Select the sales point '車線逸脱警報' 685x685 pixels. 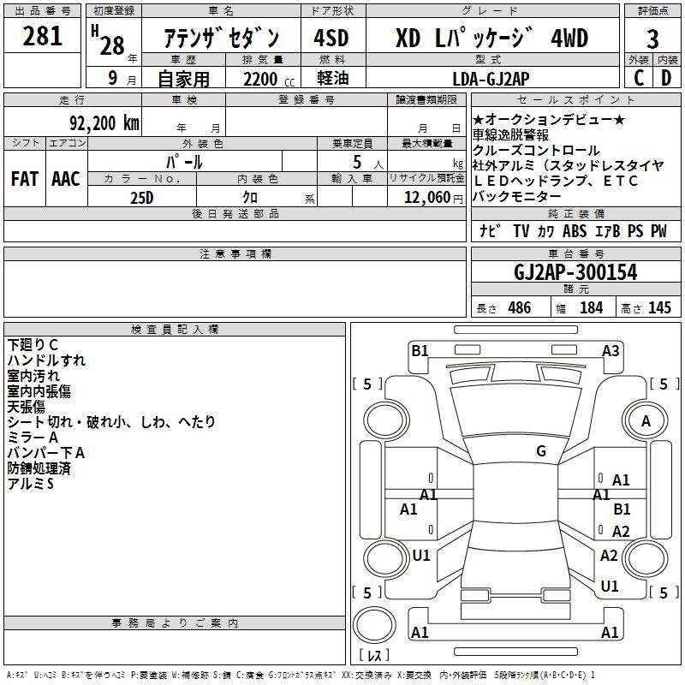coord(510,135)
